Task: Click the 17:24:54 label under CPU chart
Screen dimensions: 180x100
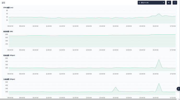Action: (173, 26)
